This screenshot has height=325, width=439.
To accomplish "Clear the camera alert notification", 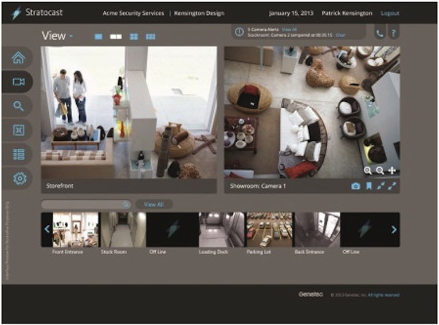I will coord(340,35).
